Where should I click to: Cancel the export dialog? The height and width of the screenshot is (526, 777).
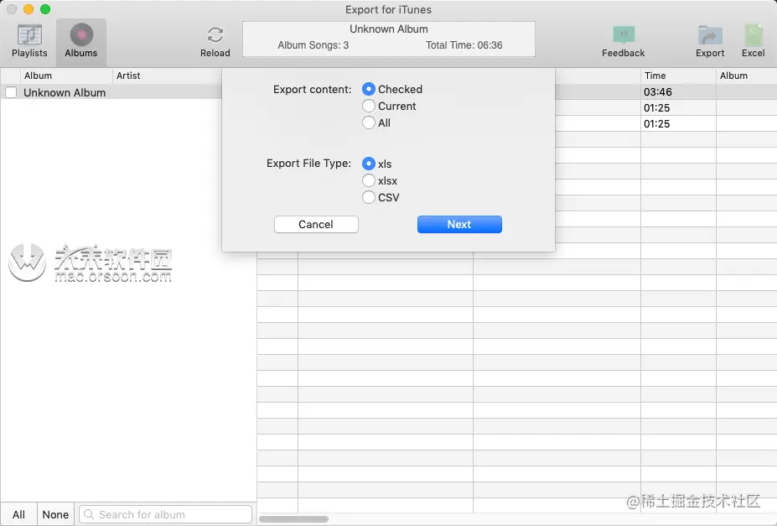click(316, 225)
